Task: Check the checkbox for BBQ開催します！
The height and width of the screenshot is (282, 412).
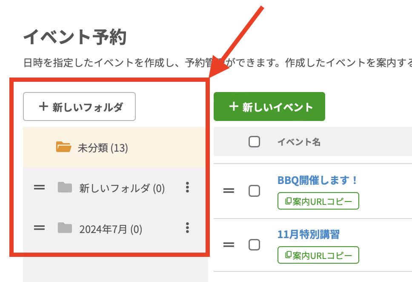Action: (x=254, y=191)
